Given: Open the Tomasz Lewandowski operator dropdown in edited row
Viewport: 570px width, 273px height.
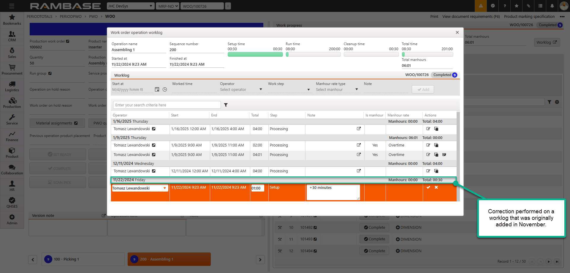Looking at the screenshot, I should click(164, 188).
